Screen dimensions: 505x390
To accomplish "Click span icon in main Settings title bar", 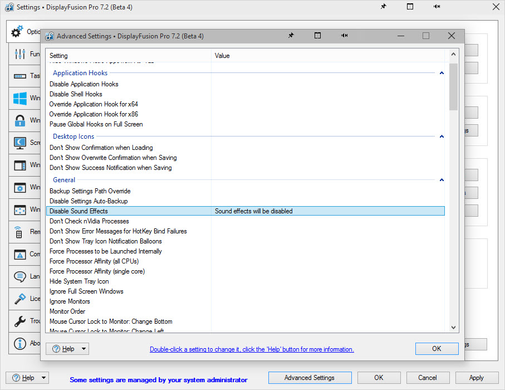I will click(x=437, y=7).
